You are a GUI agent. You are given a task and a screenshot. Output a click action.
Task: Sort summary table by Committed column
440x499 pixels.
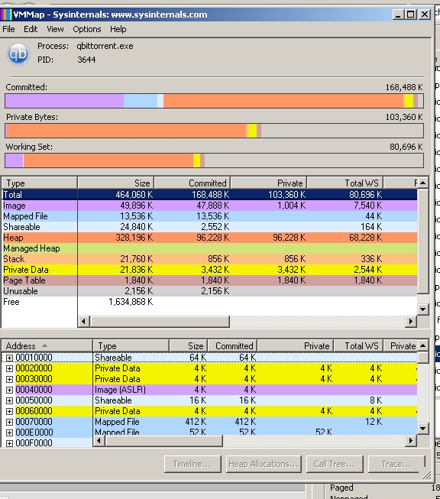point(192,183)
